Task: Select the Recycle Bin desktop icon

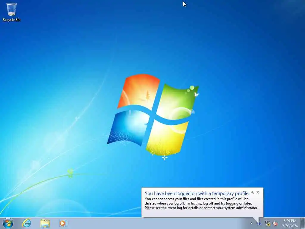Action: click(12, 12)
